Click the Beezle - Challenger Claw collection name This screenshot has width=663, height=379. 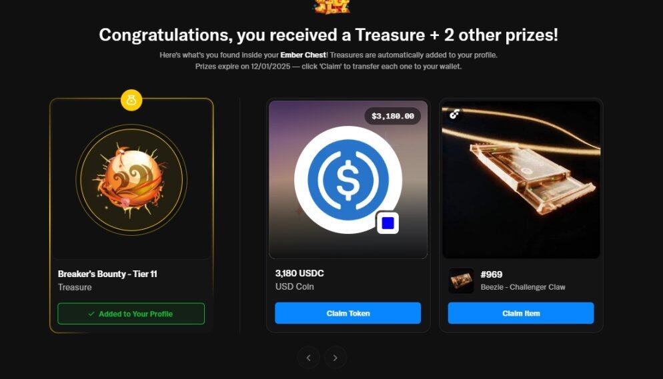click(523, 287)
